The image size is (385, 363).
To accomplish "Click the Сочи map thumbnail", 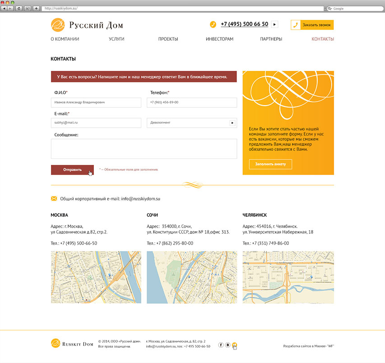I will pyautogui.click(x=192, y=277).
